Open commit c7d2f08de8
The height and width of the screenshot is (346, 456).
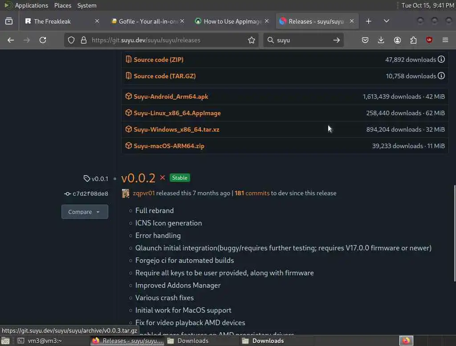(x=90, y=194)
